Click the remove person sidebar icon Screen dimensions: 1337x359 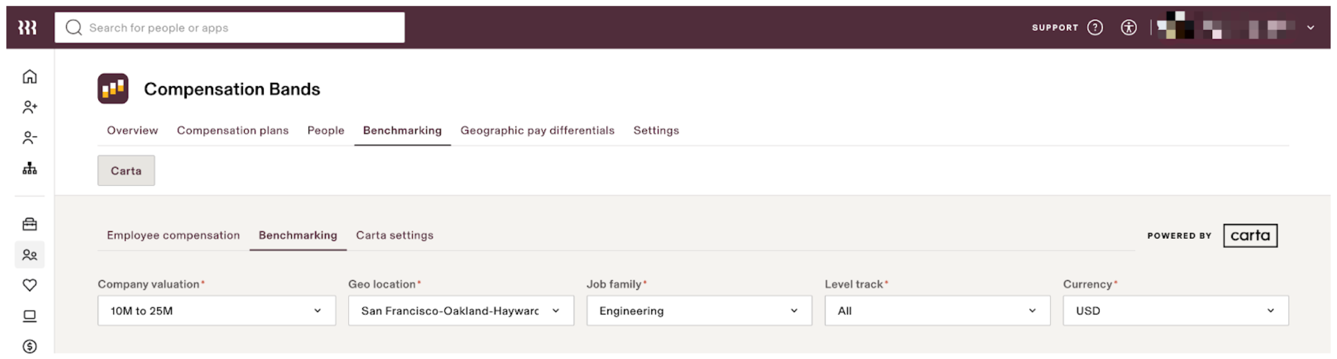(30, 138)
